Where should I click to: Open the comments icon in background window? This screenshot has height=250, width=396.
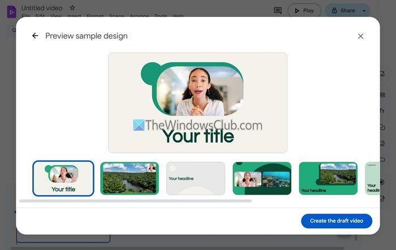(278, 11)
